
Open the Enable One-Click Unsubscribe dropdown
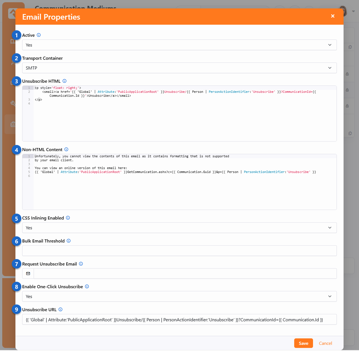179,297
